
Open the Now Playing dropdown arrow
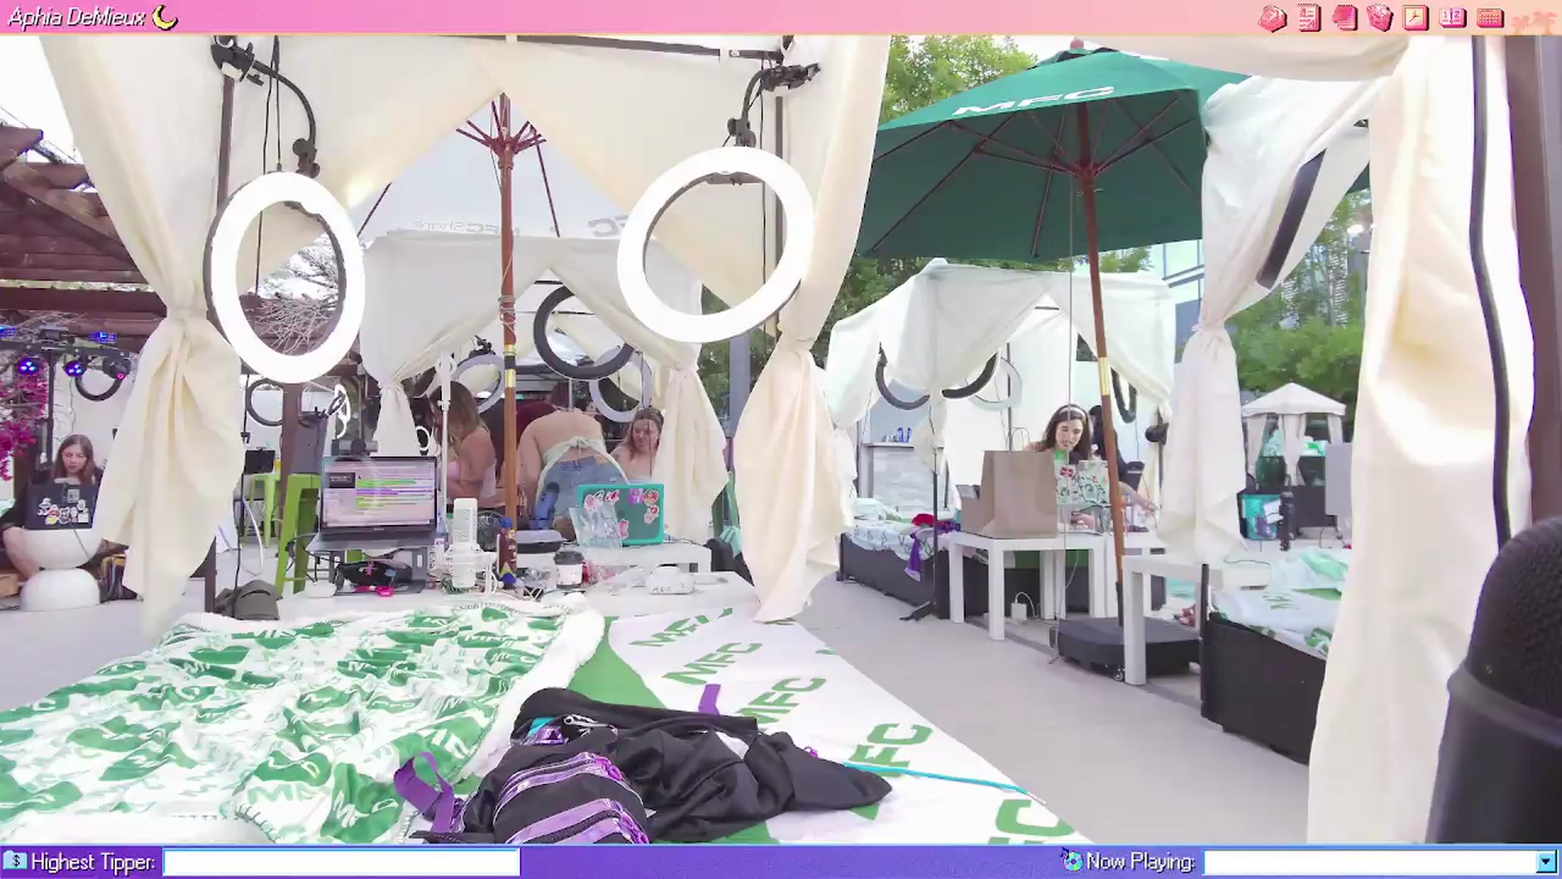(1545, 862)
